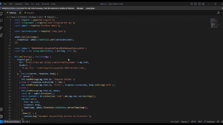
Task: Click line number 20 in the gutter
Action: tap(10, 74)
